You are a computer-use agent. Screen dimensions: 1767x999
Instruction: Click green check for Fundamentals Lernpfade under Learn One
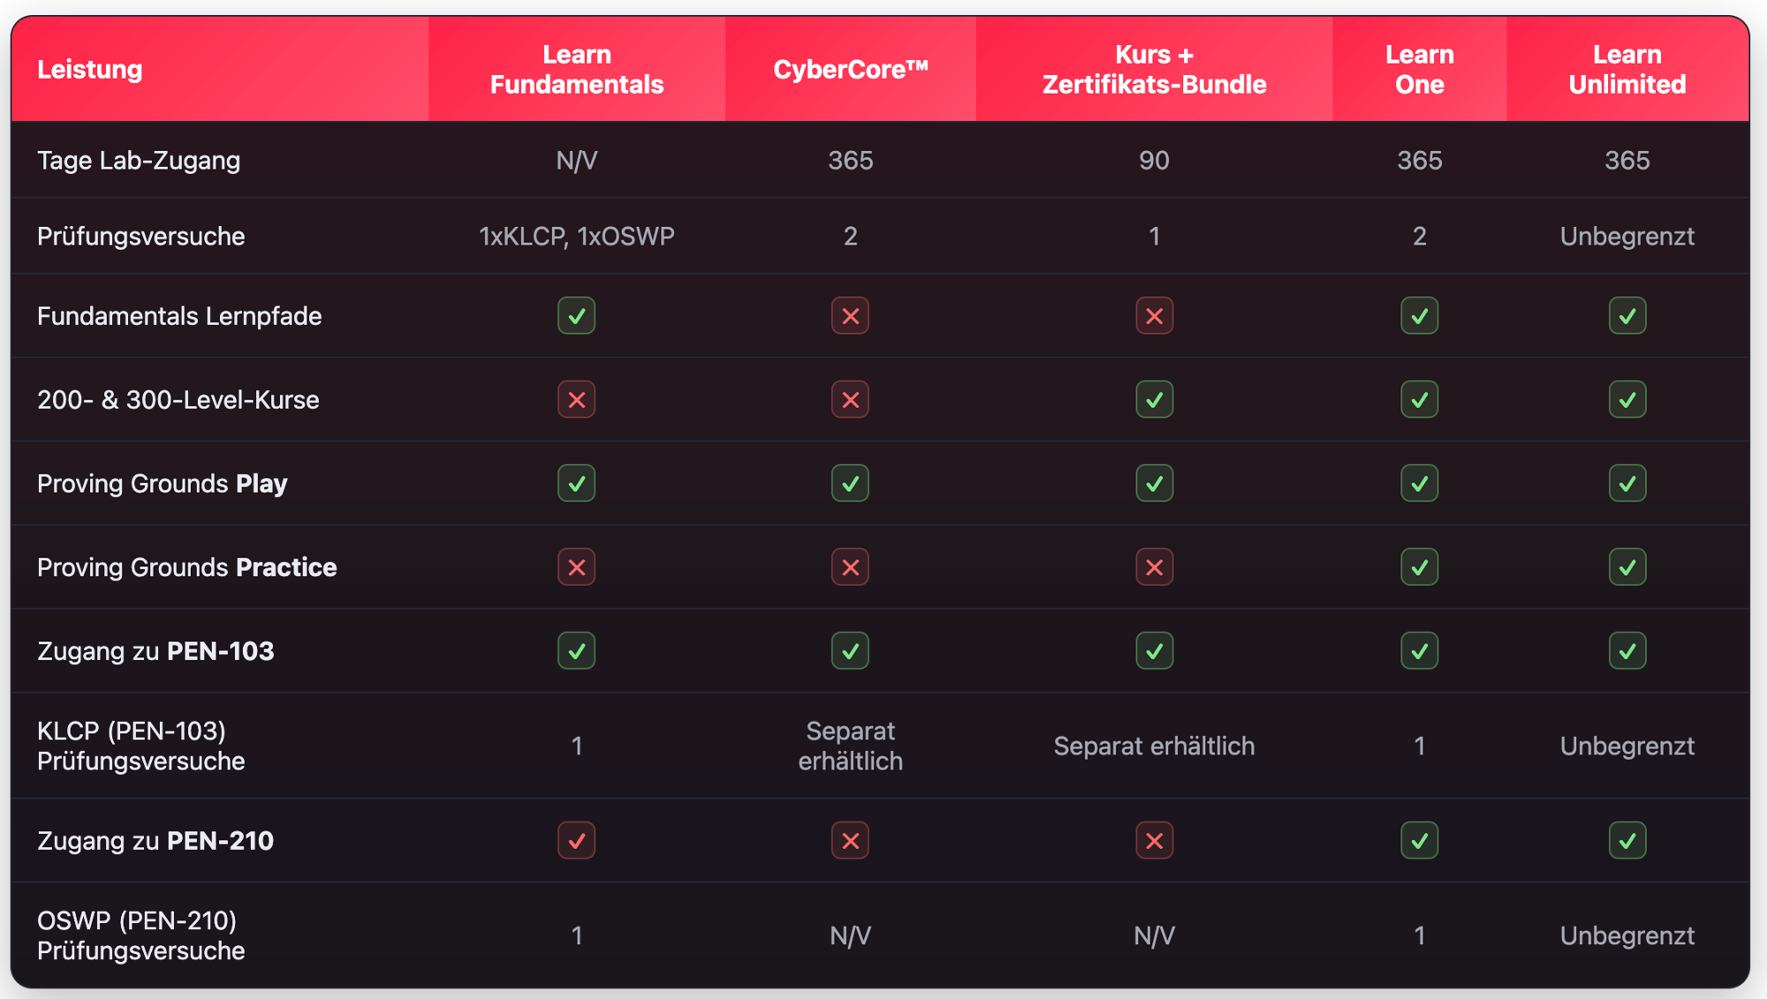click(1419, 315)
